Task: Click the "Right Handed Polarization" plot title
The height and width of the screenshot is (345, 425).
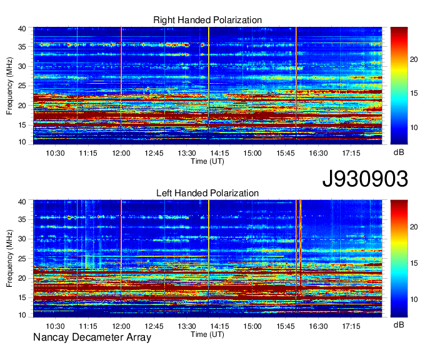Action: [x=207, y=20]
